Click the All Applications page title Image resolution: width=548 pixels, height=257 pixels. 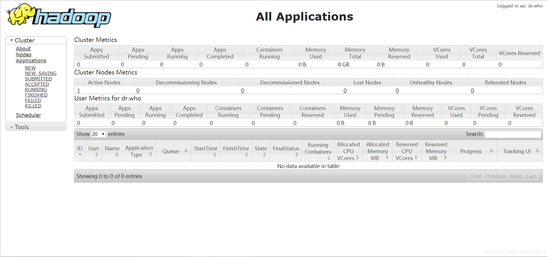click(305, 17)
